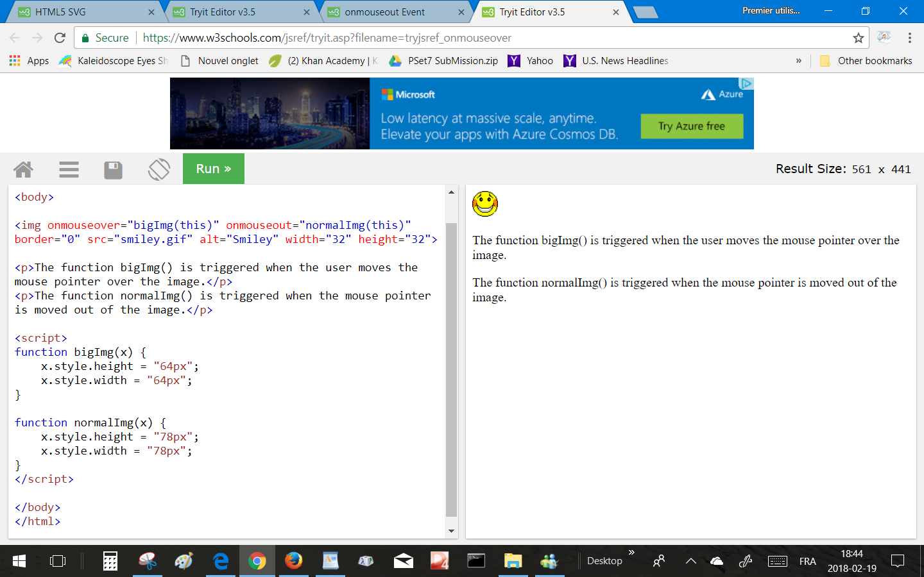Image resolution: width=924 pixels, height=577 pixels.
Task: Open Other bookmarks folder
Action: coord(866,60)
